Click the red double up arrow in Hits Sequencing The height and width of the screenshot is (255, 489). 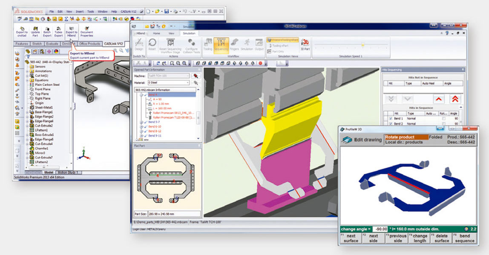click(455, 99)
